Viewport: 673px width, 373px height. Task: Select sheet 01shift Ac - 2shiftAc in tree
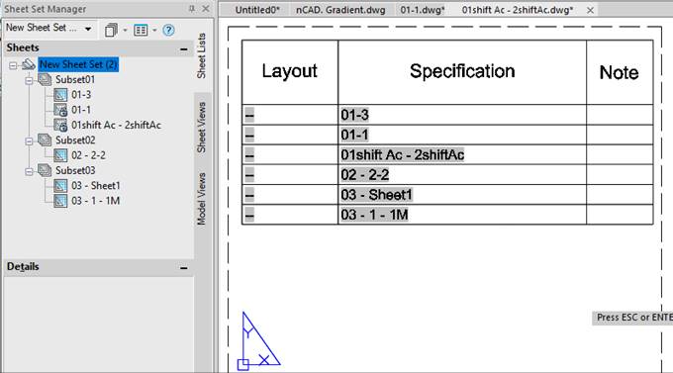[117, 125]
